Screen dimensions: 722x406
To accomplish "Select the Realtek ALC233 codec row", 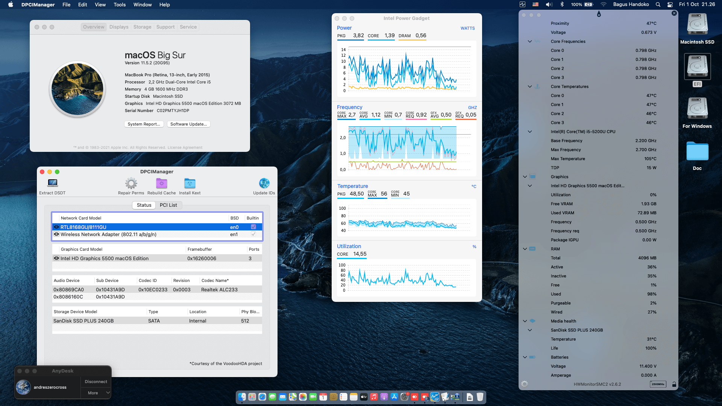I will point(157,289).
